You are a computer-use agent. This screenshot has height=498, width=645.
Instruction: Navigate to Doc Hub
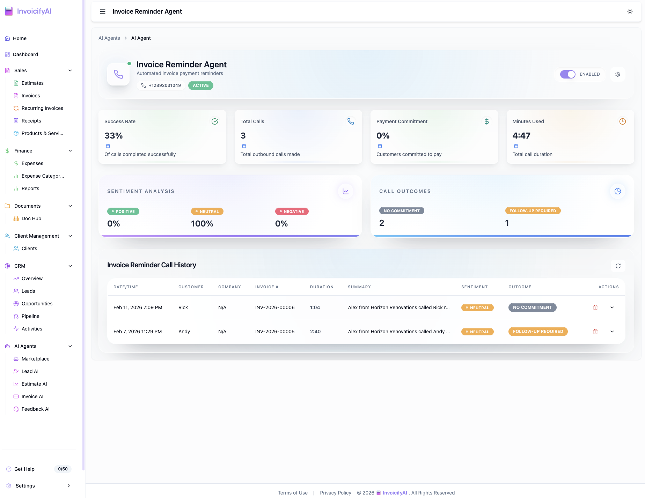click(31, 218)
